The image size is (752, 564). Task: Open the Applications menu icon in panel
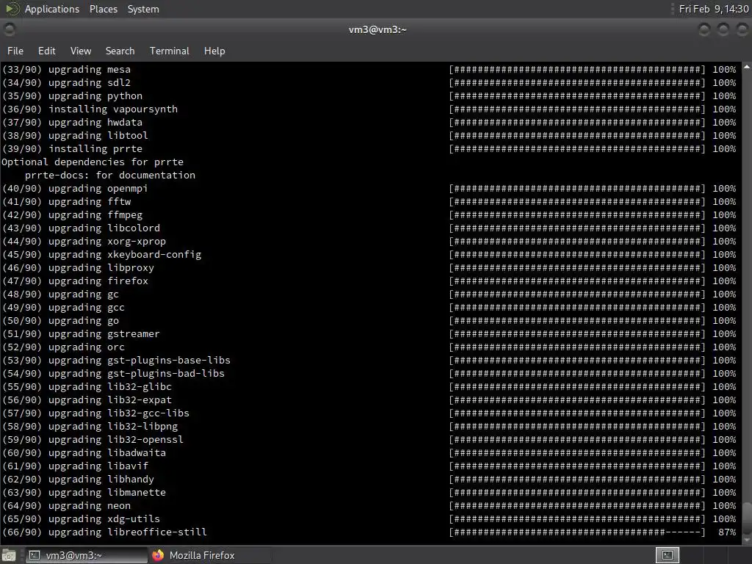coord(12,9)
